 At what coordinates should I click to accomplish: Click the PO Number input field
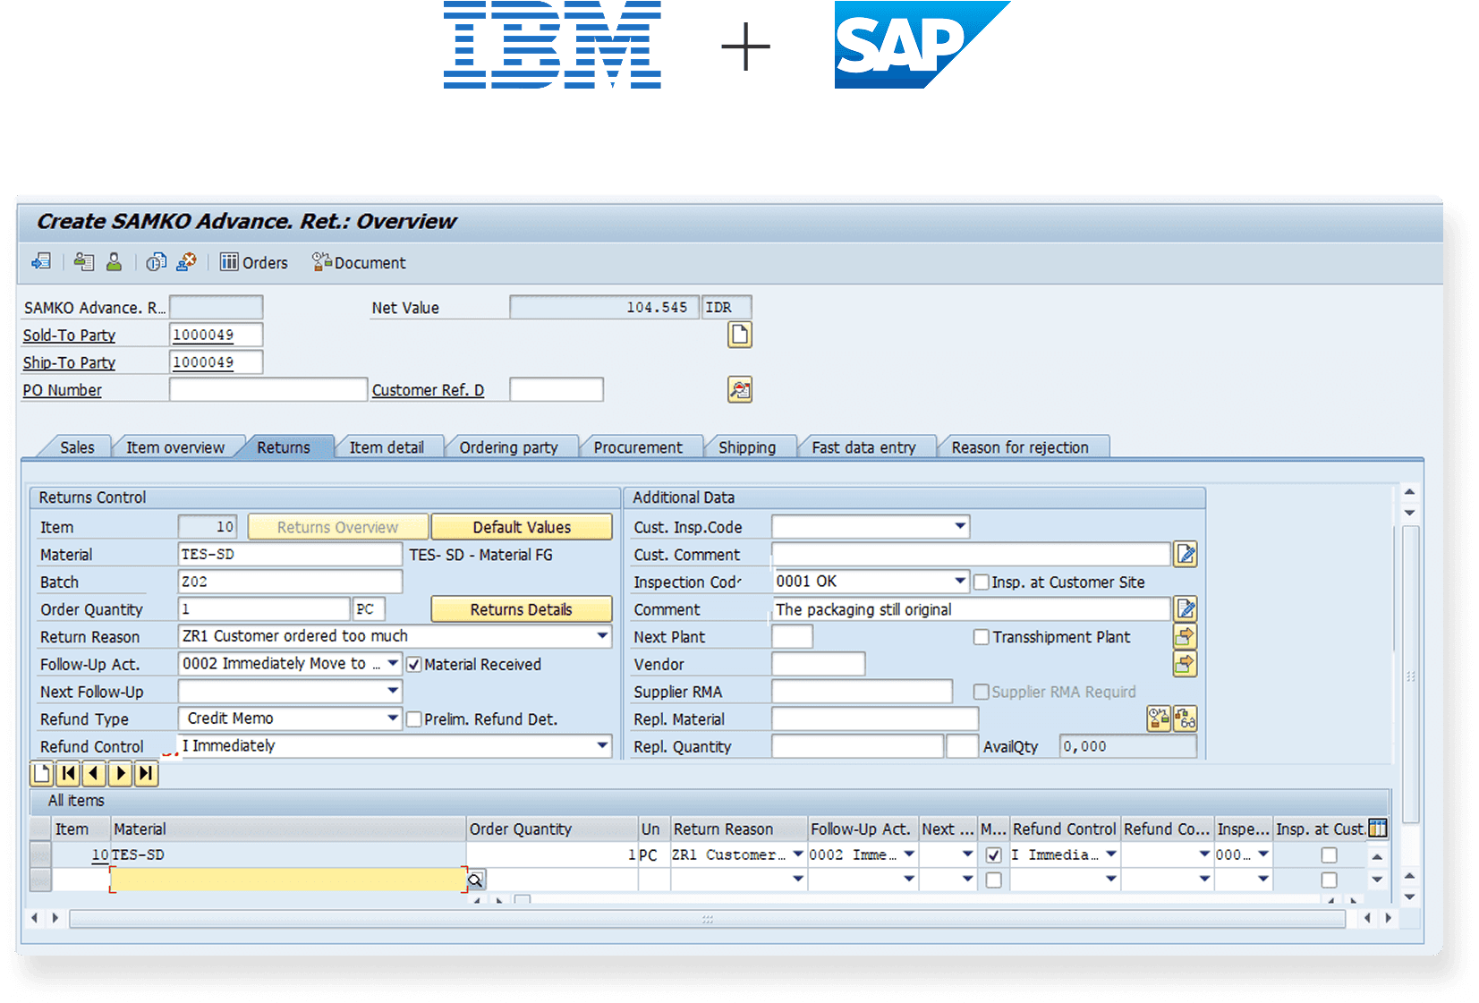click(268, 389)
